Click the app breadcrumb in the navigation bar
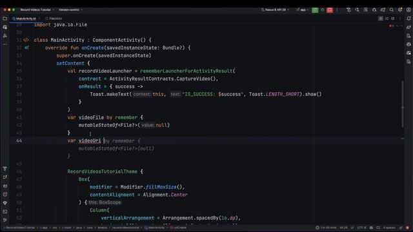The image size is (413, 232). [x=43, y=227]
